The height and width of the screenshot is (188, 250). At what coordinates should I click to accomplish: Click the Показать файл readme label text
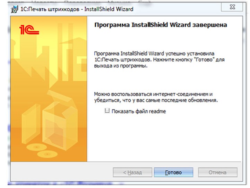point(139,111)
